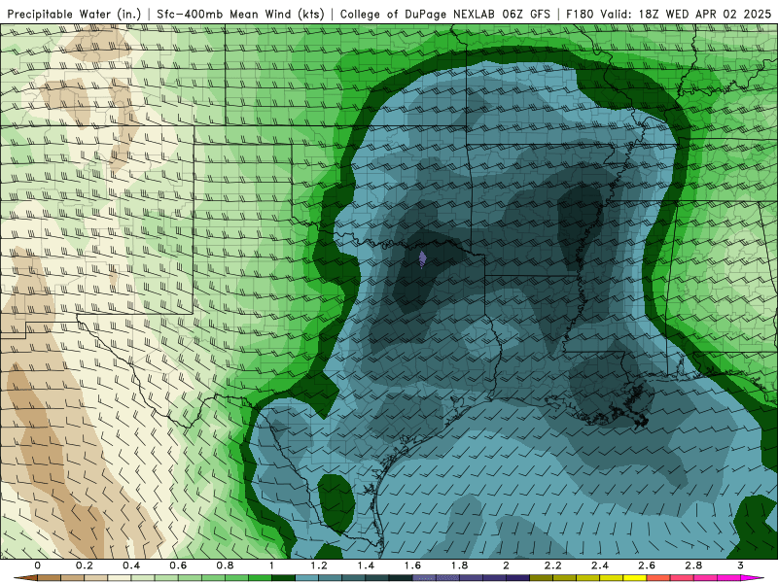The height and width of the screenshot is (583, 778).
Task: Click the colorbar label "1"
Action: pyautogui.click(x=271, y=566)
